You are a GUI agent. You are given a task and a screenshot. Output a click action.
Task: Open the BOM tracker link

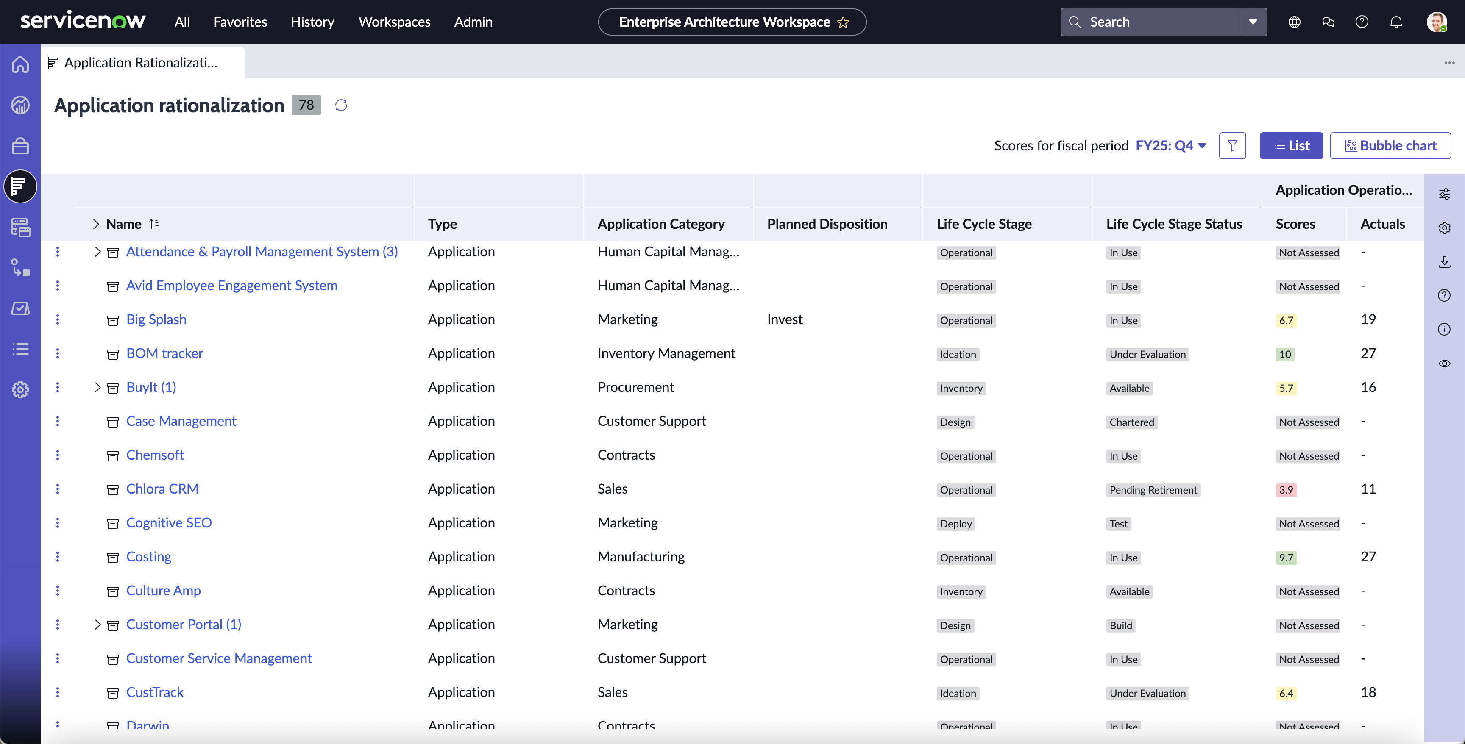[164, 353]
